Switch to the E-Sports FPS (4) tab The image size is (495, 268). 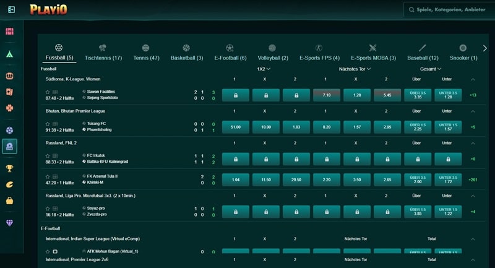coord(319,53)
